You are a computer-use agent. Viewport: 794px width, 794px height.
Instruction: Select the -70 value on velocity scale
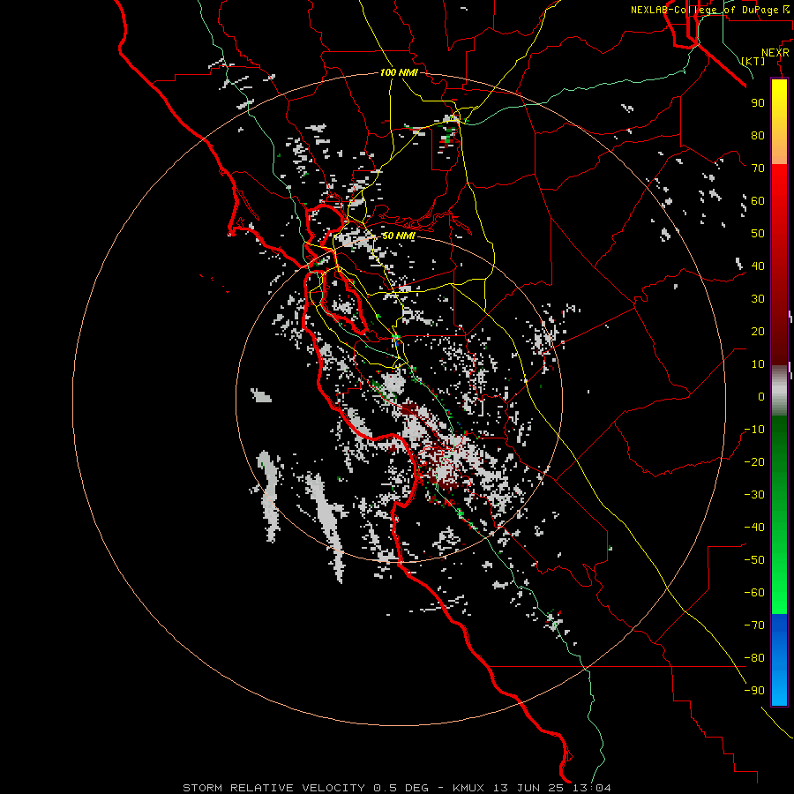pos(754,625)
